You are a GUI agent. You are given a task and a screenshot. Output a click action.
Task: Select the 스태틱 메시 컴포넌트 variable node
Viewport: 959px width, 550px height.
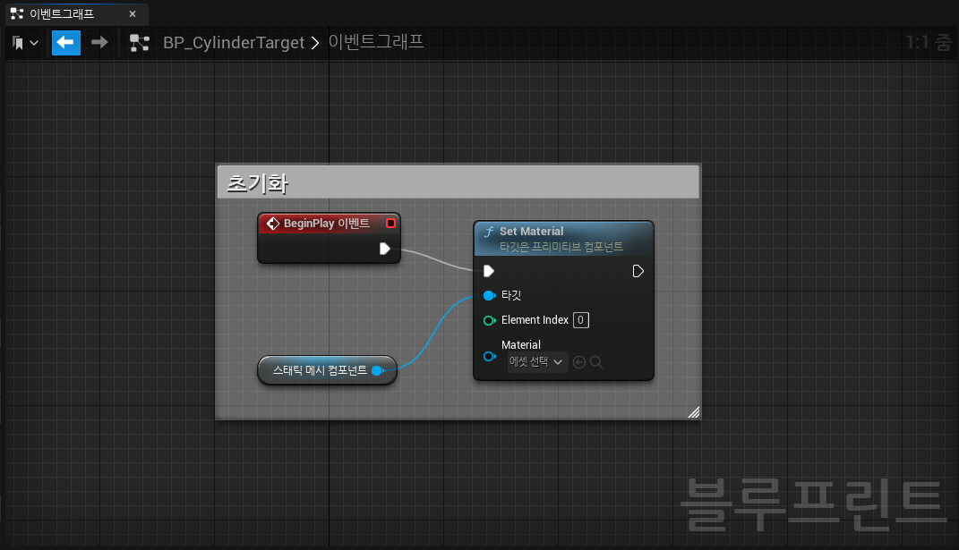[327, 370]
